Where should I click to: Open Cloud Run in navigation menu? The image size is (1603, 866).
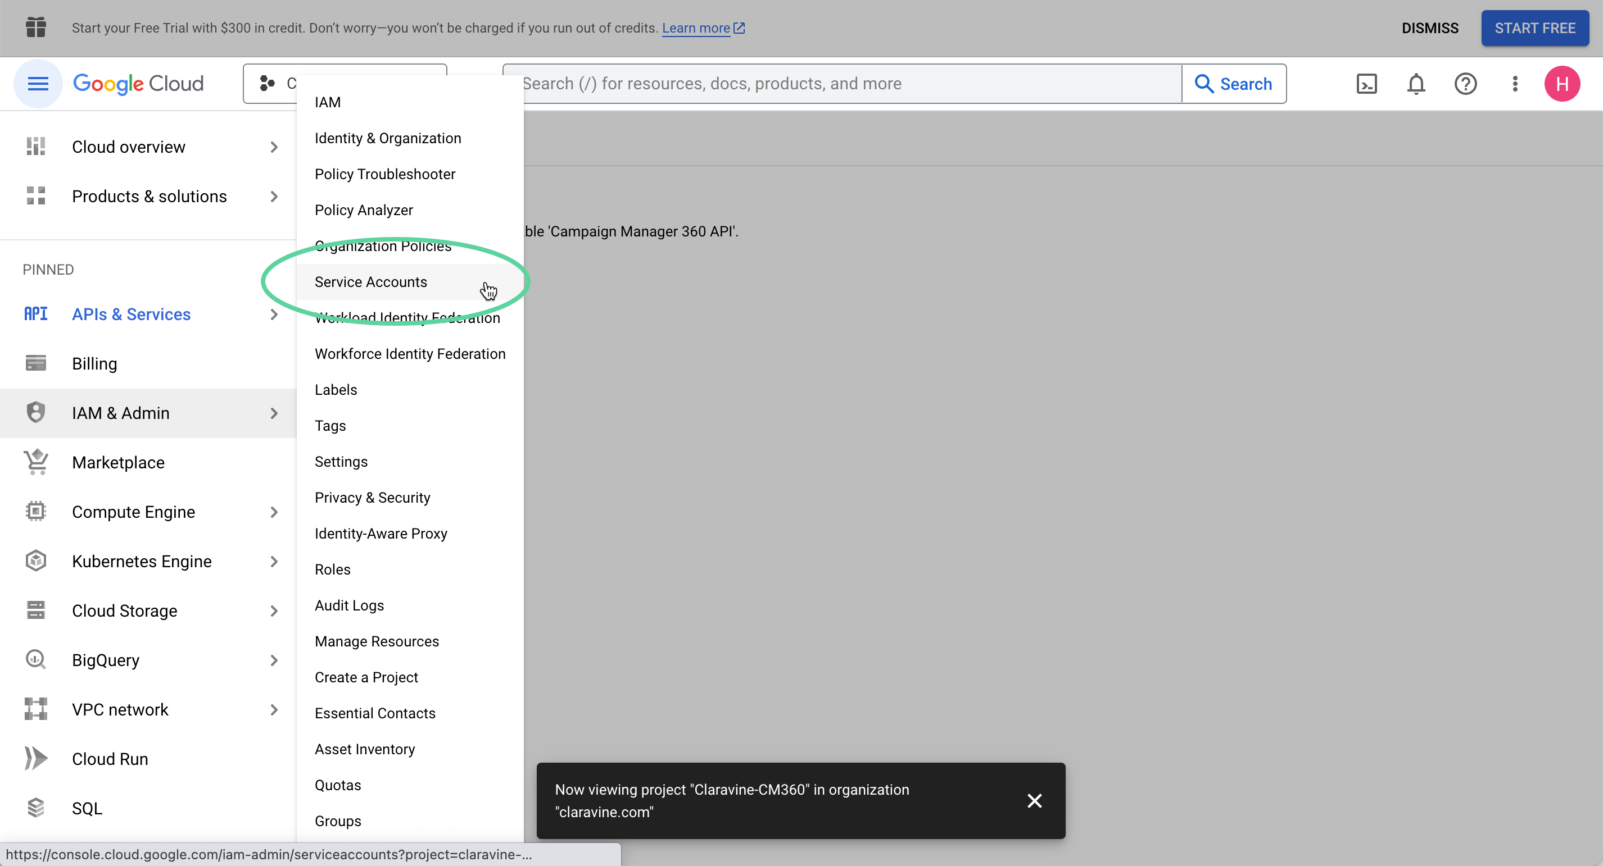pyautogui.click(x=148, y=759)
